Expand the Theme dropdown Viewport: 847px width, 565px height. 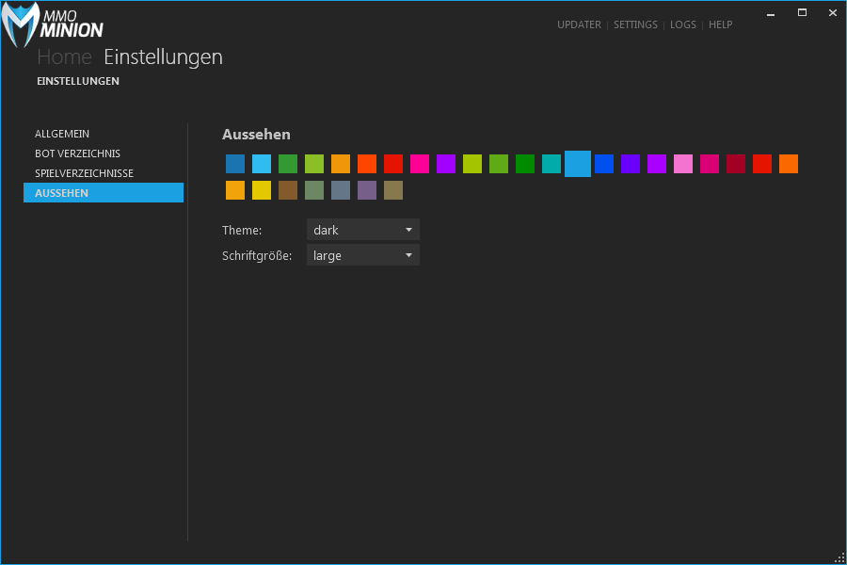[x=363, y=230]
